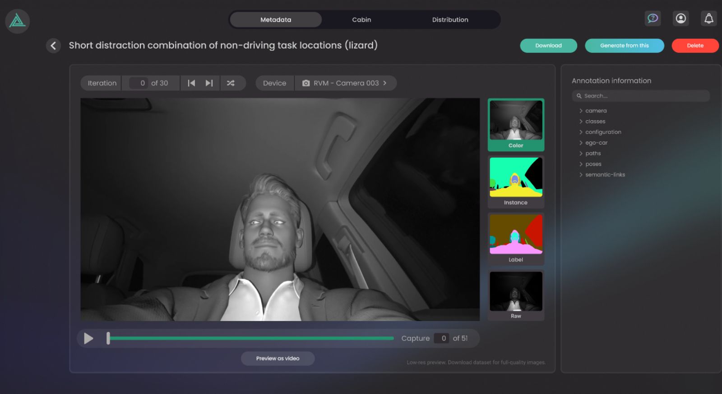Screen dimensions: 722x394
Task: Shuffle to a random iteration
Action: click(231, 83)
